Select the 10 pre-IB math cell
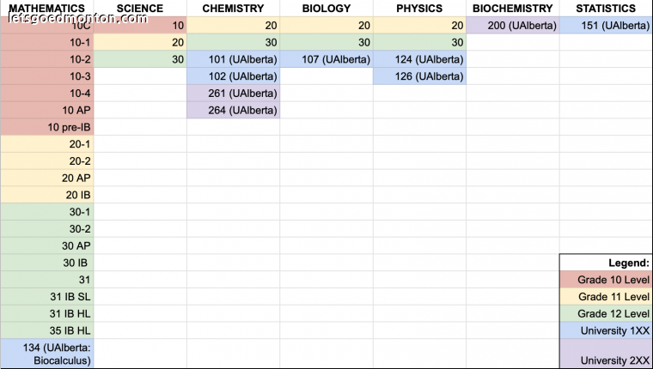The width and height of the screenshot is (653, 369). pos(46,127)
